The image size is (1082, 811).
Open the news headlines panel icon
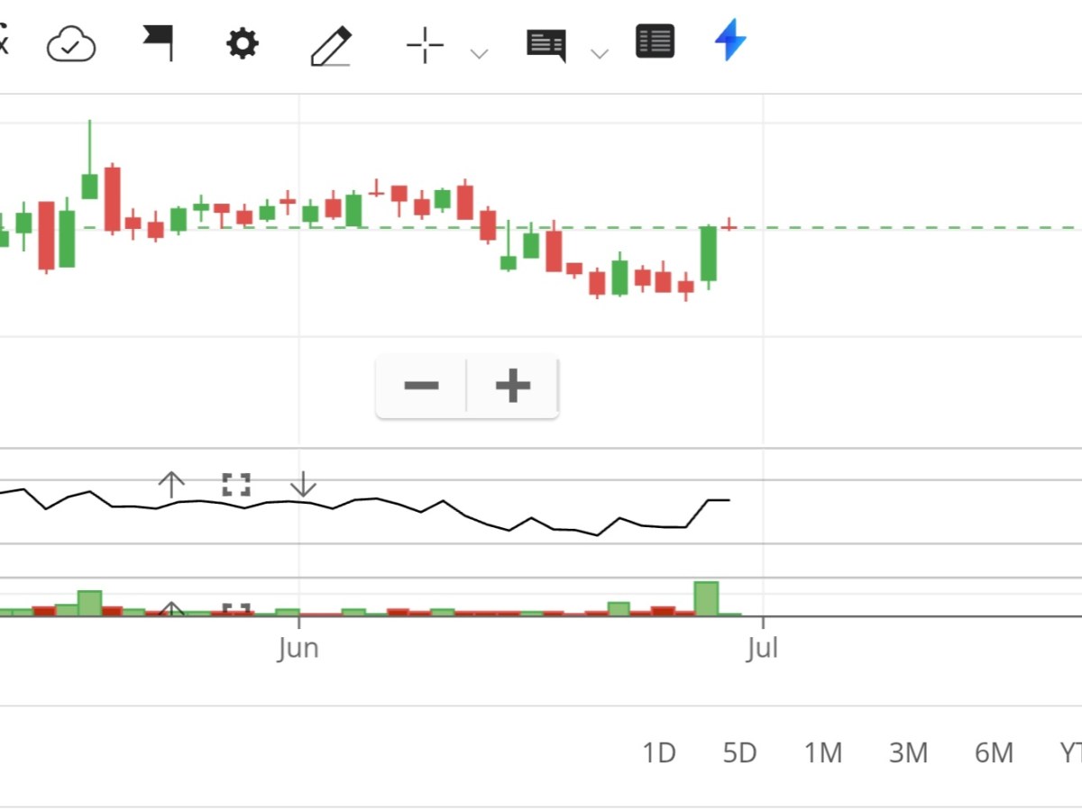546,41
